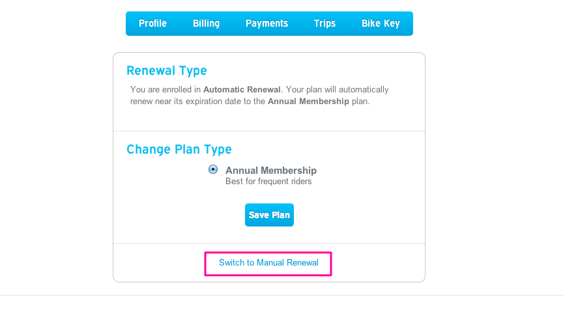
Task: Click the Renewal Type heading
Action: click(166, 71)
